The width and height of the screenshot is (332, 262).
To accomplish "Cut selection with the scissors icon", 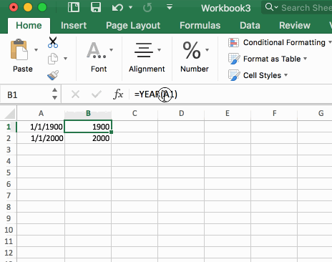I will [53, 42].
